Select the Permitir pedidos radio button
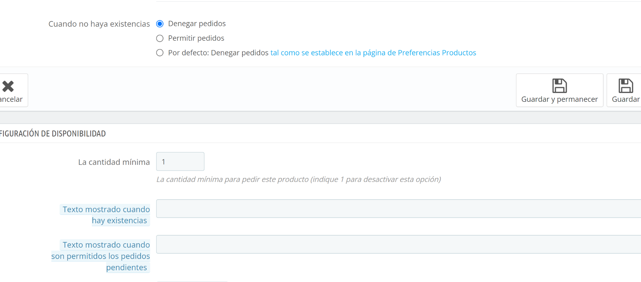This screenshot has width=641, height=282. pyautogui.click(x=160, y=38)
